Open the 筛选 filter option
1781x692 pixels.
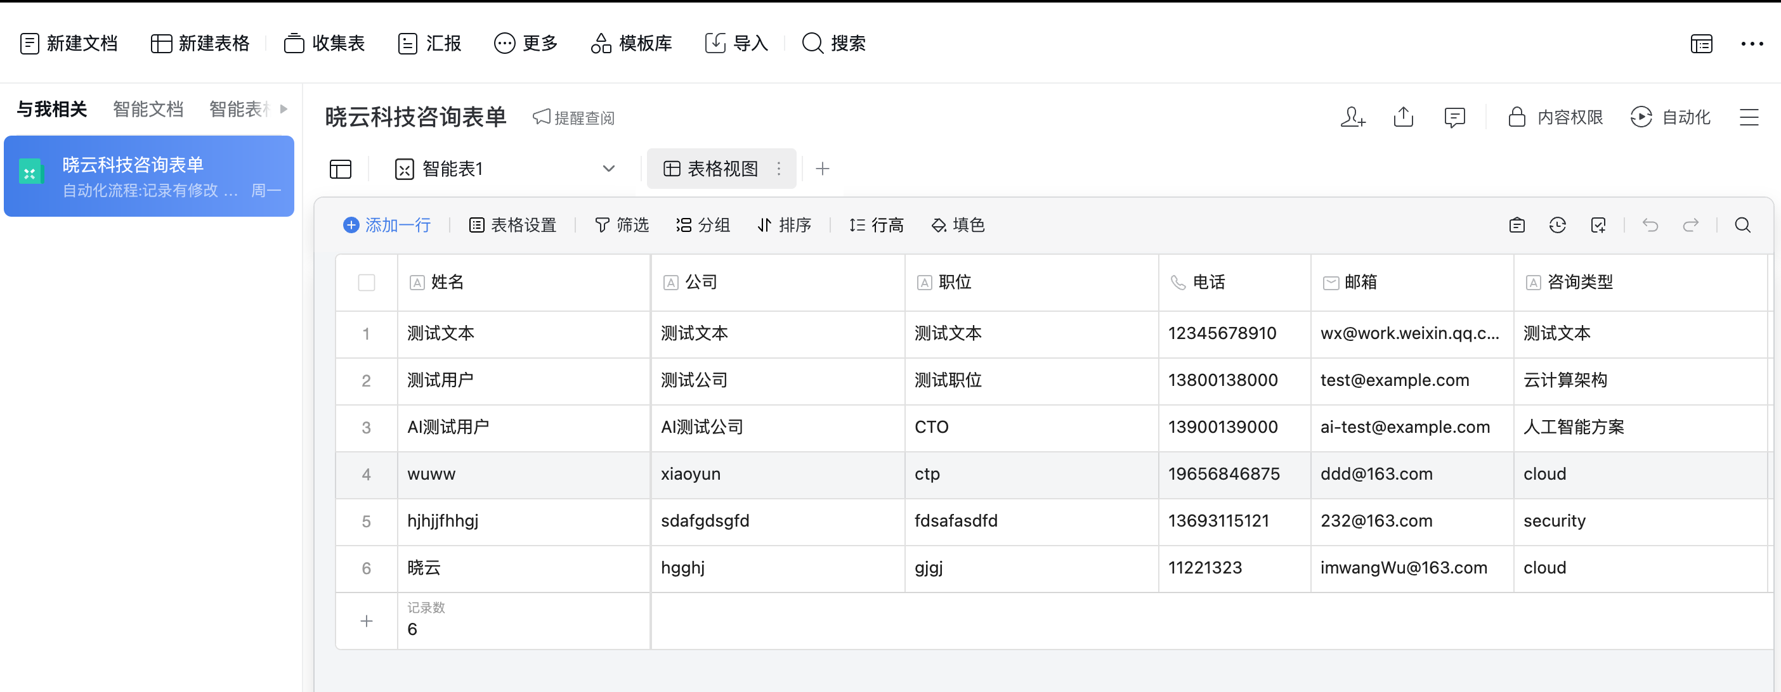tap(622, 225)
